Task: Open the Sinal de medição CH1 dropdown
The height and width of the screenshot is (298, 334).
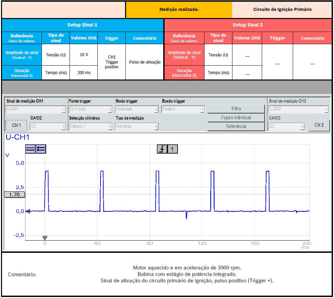Action: [36, 109]
